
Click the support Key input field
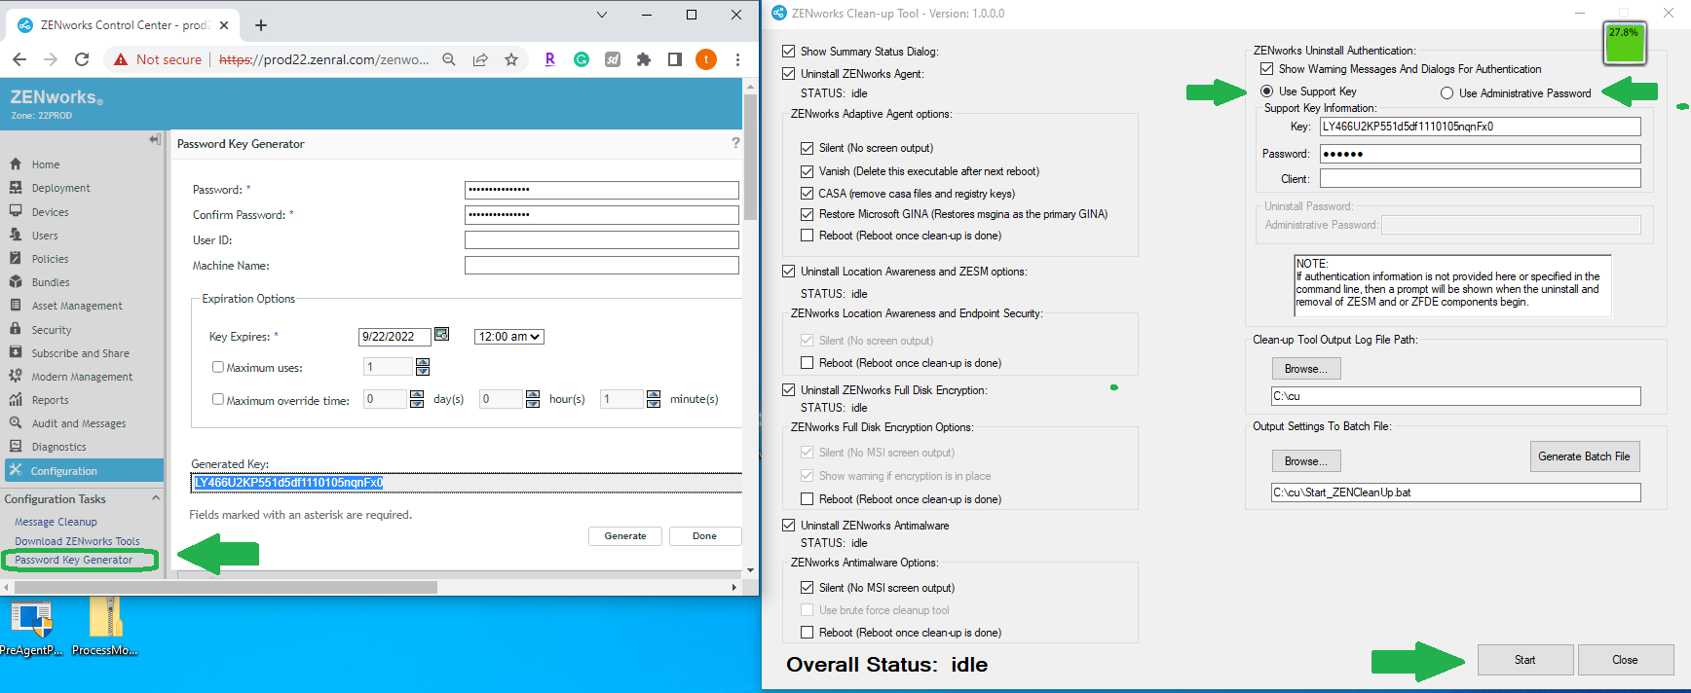point(1480,127)
